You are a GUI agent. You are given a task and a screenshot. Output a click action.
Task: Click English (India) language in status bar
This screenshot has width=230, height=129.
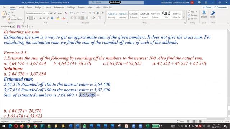coord(37,121)
